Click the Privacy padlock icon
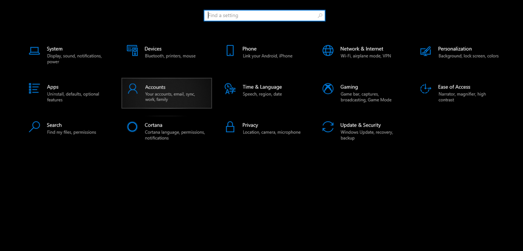Image resolution: width=523 pixels, height=251 pixels. click(230, 127)
